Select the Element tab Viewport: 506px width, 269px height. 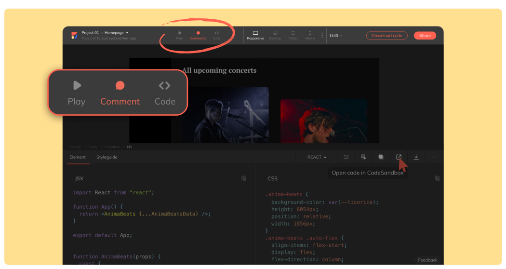point(78,157)
